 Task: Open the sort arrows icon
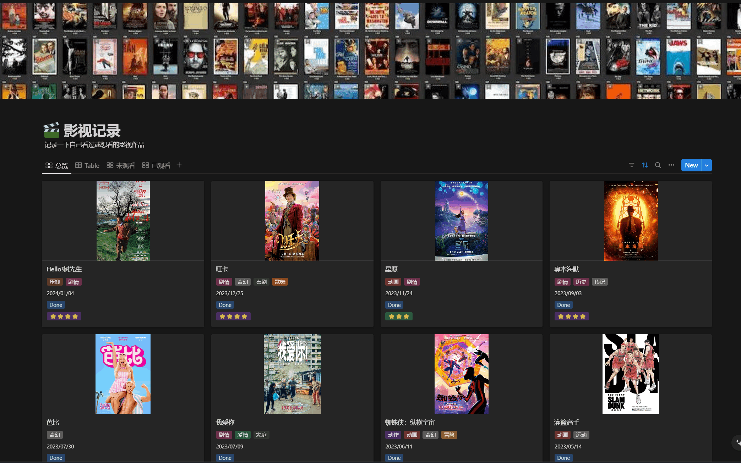pos(645,165)
